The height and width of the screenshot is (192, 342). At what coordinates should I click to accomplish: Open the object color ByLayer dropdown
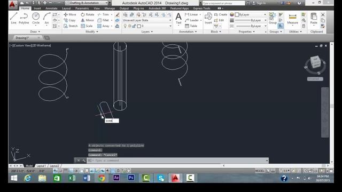coord(251,14)
